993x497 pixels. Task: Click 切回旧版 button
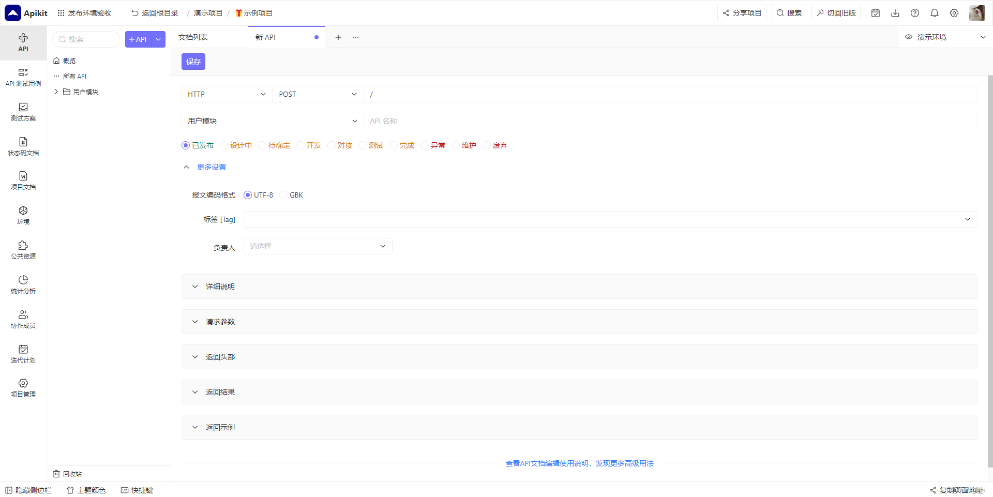point(836,13)
